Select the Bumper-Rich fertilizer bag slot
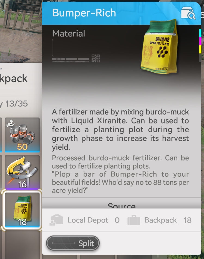204x259 pixels. 22,210
